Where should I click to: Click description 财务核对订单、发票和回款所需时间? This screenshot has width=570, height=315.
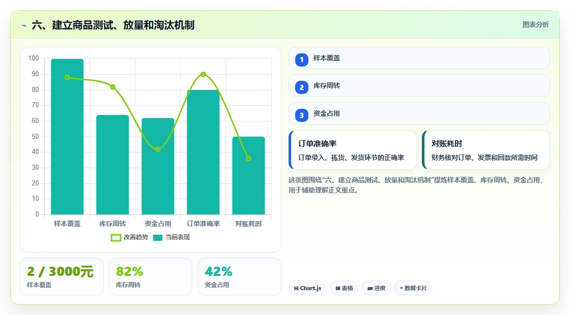pyautogui.click(x=484, y=157)
